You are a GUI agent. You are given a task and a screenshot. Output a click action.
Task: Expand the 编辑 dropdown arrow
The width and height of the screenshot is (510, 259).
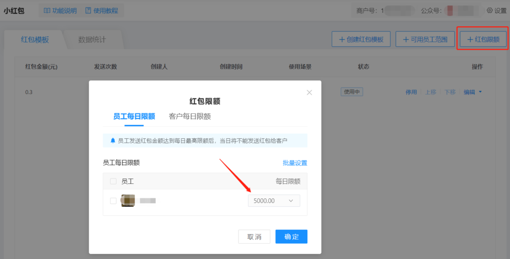pos(480,92)
